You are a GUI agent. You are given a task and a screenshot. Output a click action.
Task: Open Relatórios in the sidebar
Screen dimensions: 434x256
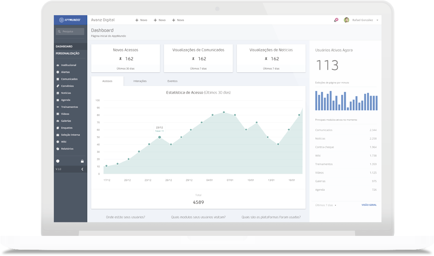point(67,149)
